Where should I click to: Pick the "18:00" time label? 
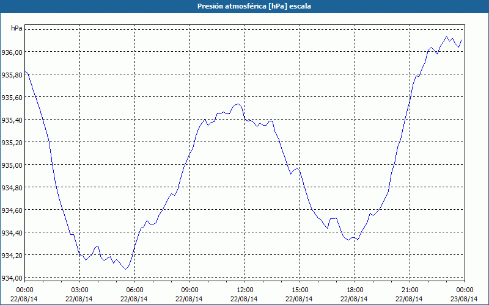(355, 290)
